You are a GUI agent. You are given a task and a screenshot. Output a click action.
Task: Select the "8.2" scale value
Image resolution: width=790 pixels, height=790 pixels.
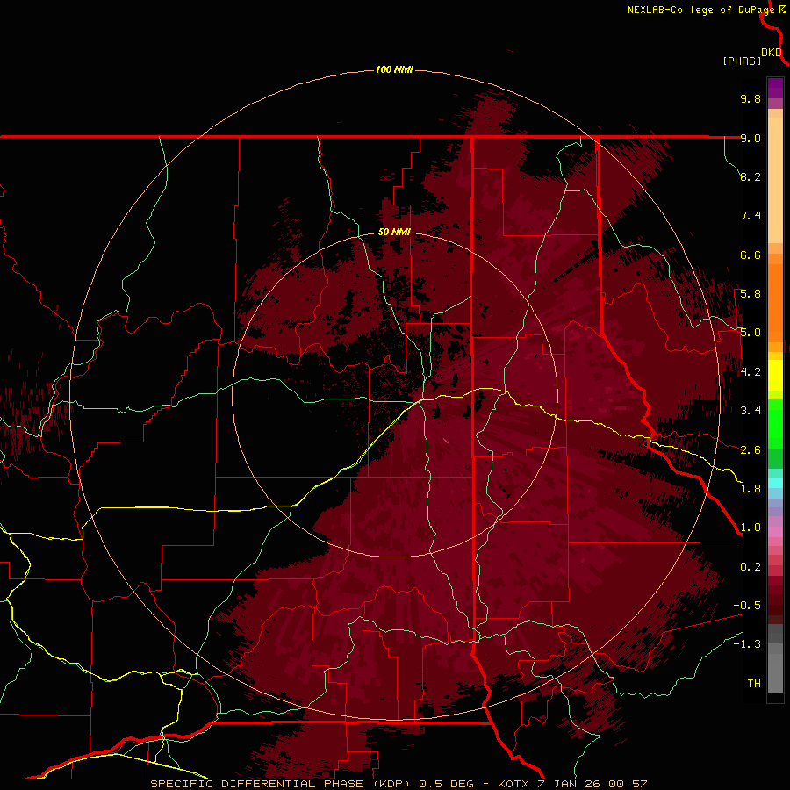click(x=750, y=176)
